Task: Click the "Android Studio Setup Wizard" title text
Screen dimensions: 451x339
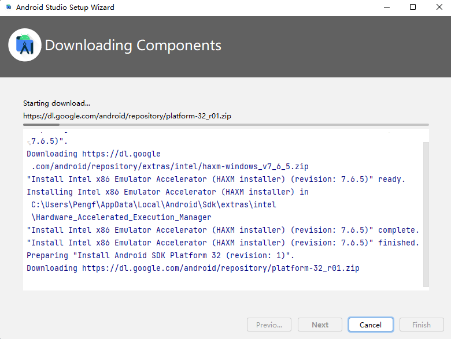Action: tap(65, 8)
